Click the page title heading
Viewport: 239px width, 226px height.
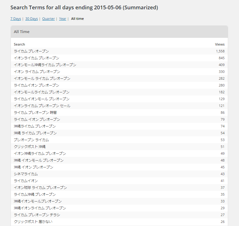point(84,7)
